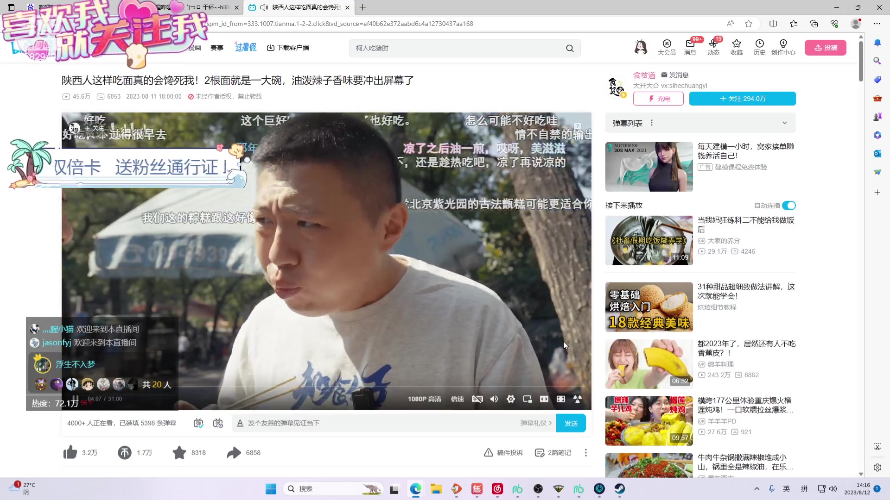Click the 投稿 upload button
This screenshot has height=500, width=890.
[826, 48]
